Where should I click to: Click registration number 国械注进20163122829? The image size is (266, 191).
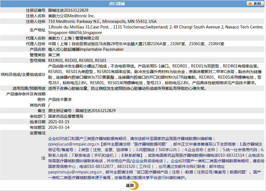[x=68, y=10]
